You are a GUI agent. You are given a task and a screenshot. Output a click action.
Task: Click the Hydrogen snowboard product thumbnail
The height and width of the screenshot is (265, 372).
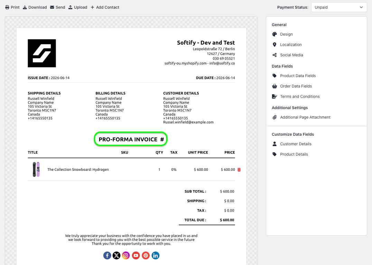pyautogui.click(x=36, y=169)
